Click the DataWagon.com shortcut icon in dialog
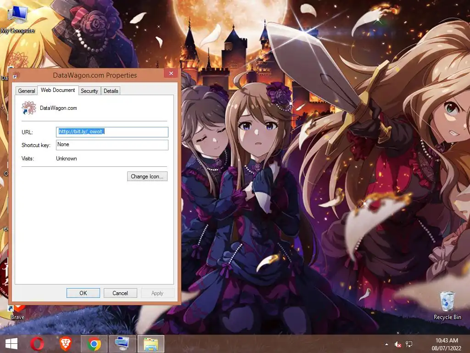Image resolution: width=470 pixels, height=353 pixels. (x=29, y=108)
